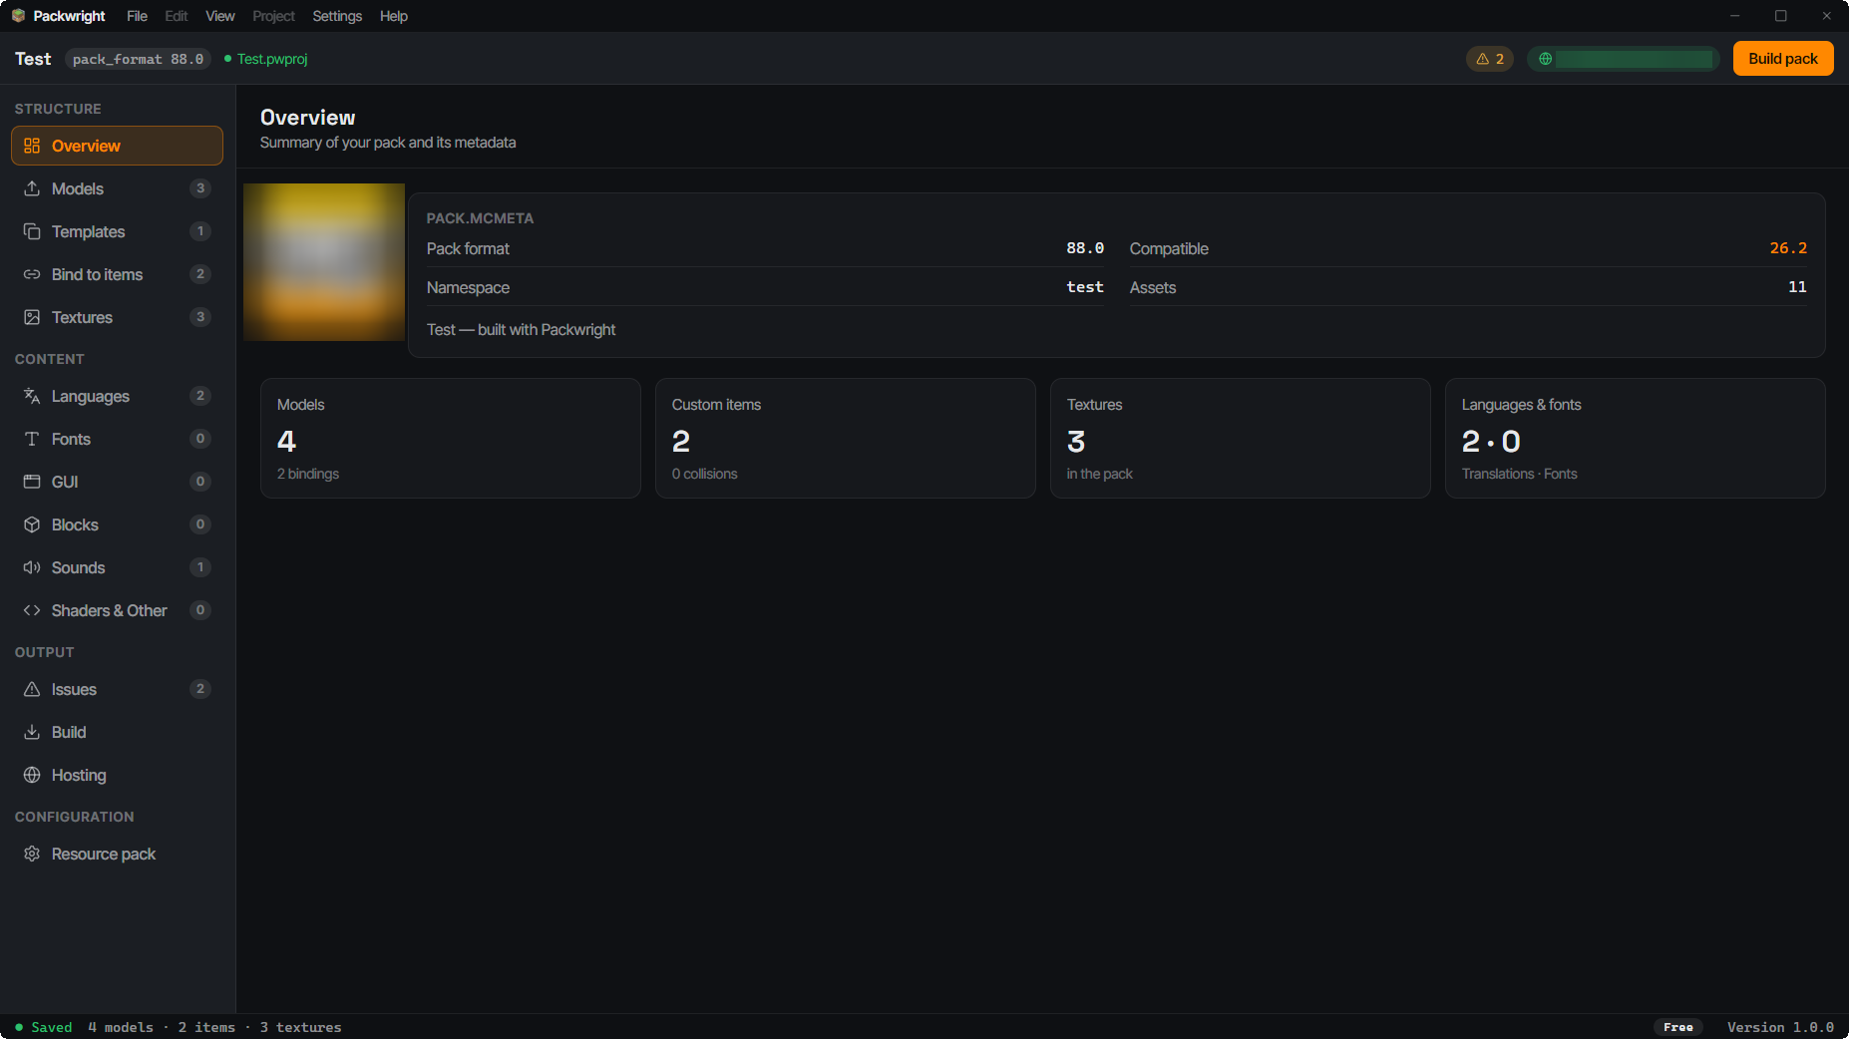Click the Templates copy icon
1849x1039 pixels.
pyautogui.click(x=32, y=231)
